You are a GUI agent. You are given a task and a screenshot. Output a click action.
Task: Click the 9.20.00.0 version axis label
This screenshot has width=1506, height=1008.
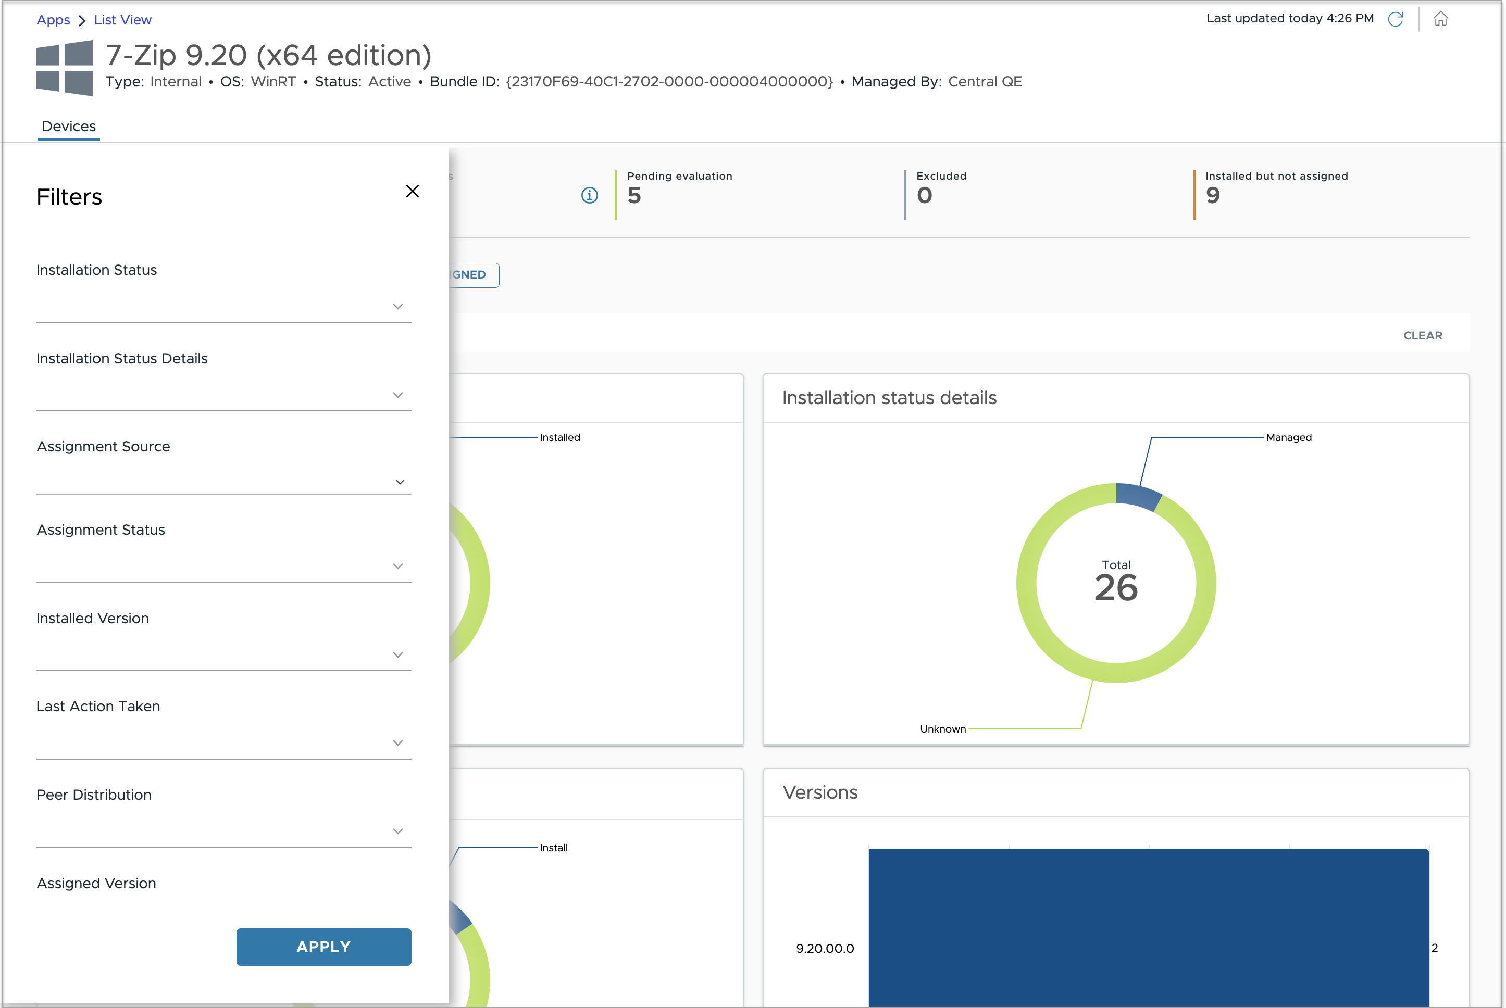coord(825,949)
